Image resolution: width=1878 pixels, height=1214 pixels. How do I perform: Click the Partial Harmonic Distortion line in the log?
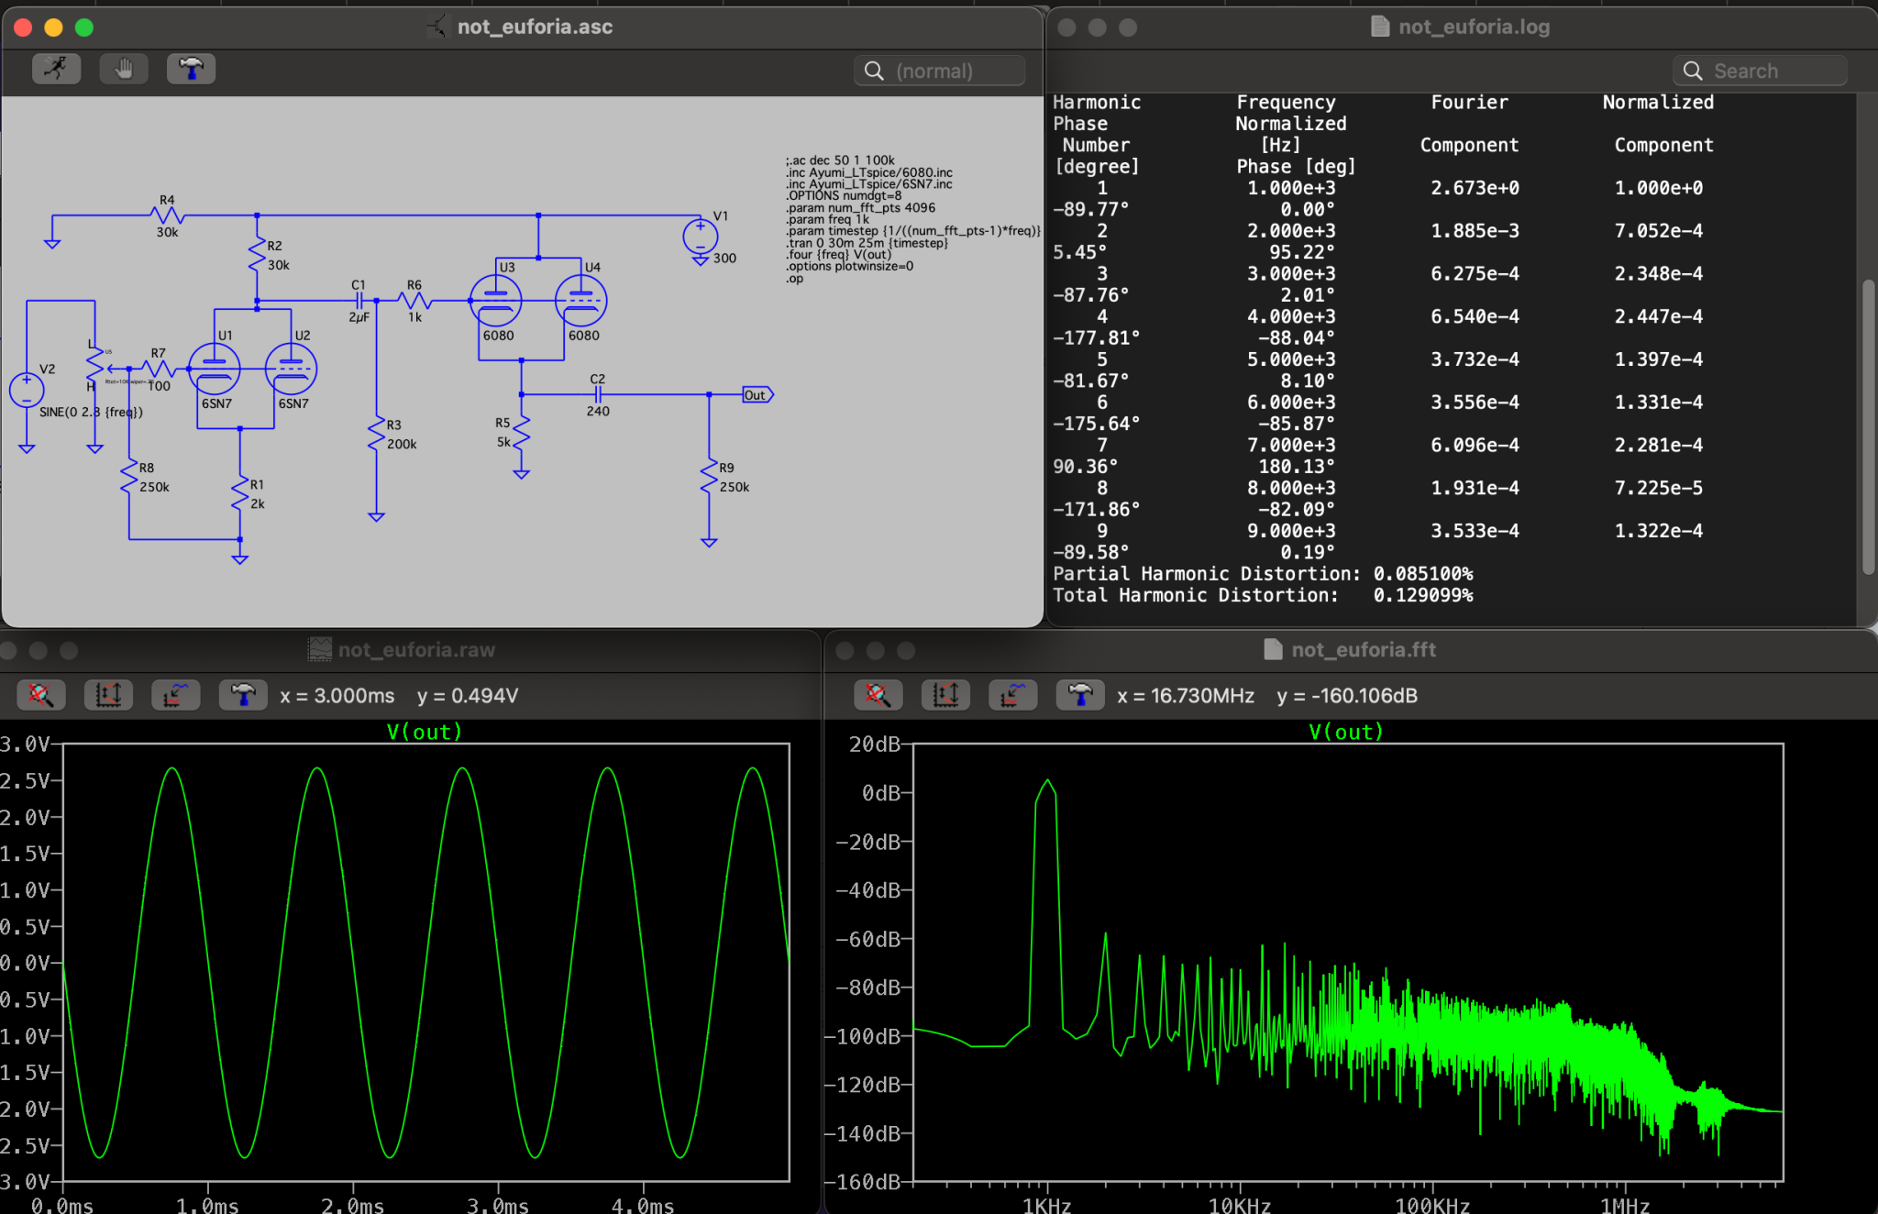pos(1263,574)
